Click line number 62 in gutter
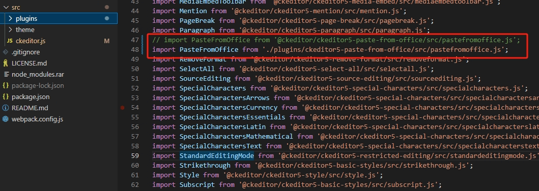This screenshot has height=191, width=539. pos(135,185)
